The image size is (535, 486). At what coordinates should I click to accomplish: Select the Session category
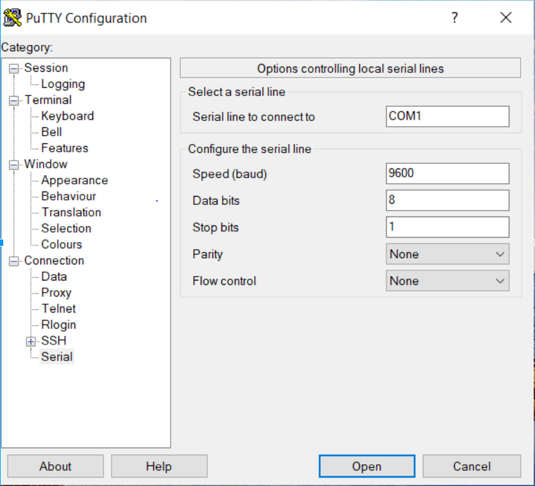coord(46,68)
